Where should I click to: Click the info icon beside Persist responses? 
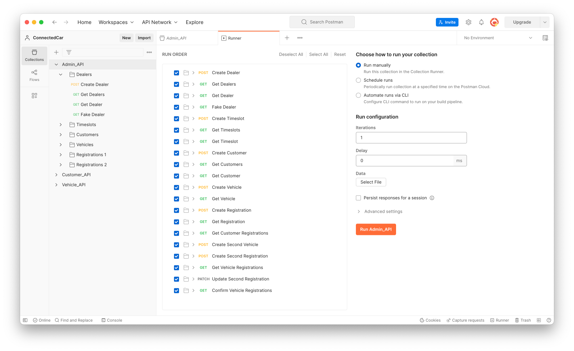[432, 198]
